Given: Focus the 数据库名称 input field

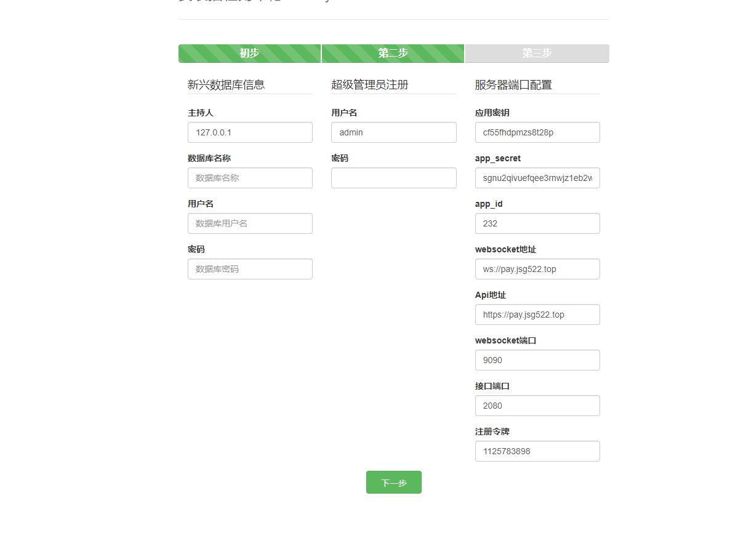Looking at the screenshot, I should coord(249,177).
